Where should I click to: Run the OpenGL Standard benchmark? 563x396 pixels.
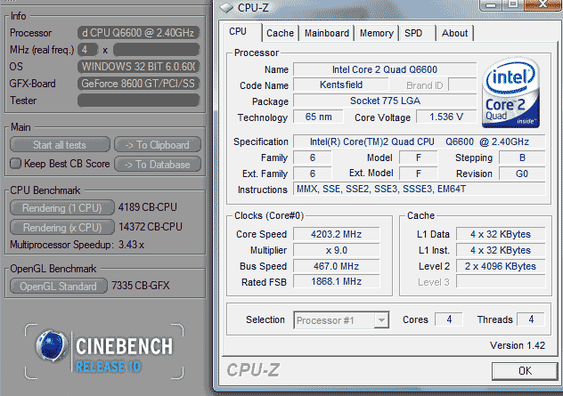pyautogui.click(x=59, y=287)
